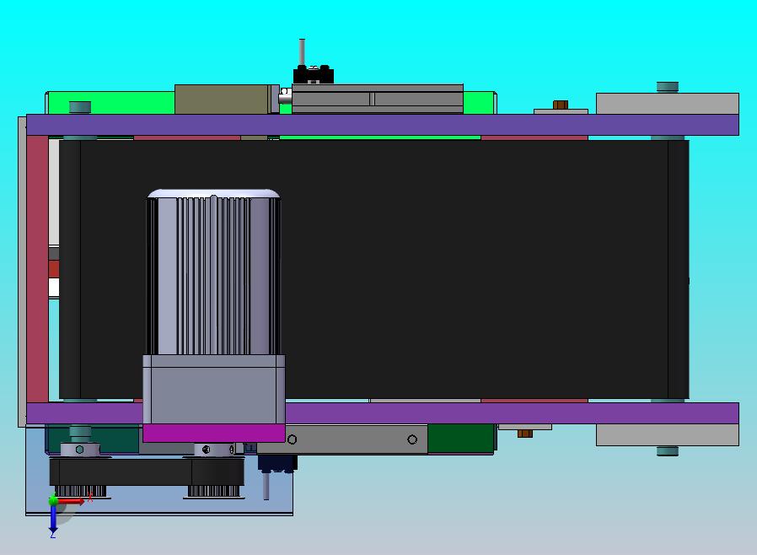This screenshot has width=757, height=555.
Task: Select the olive block on top rail
Action: click(x=222, y=100)
